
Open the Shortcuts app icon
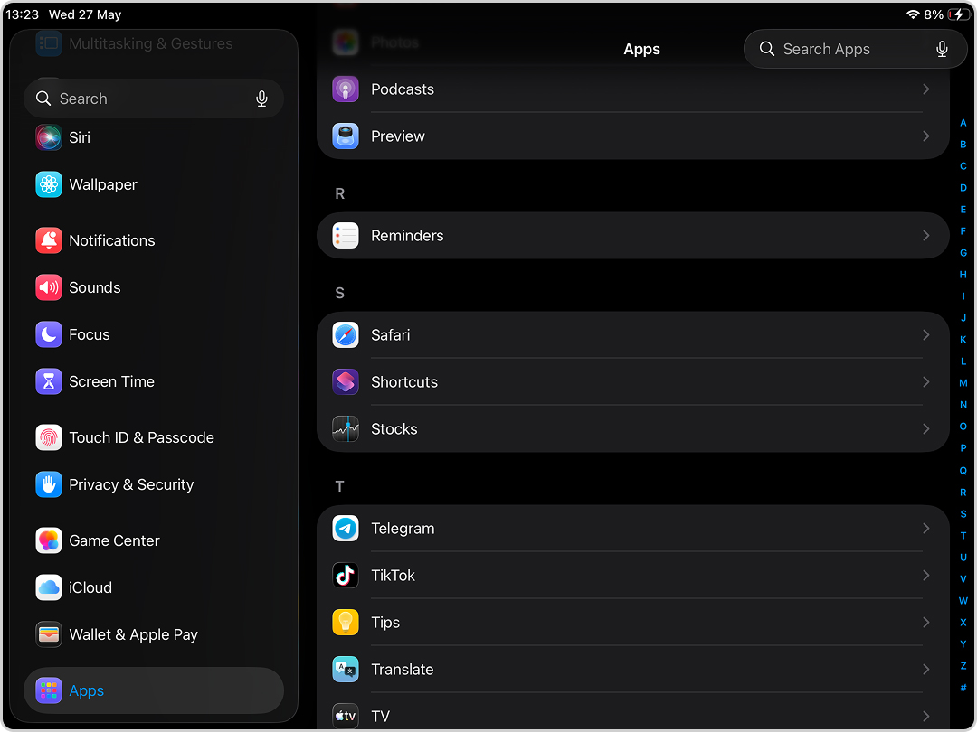coord(346,382)
